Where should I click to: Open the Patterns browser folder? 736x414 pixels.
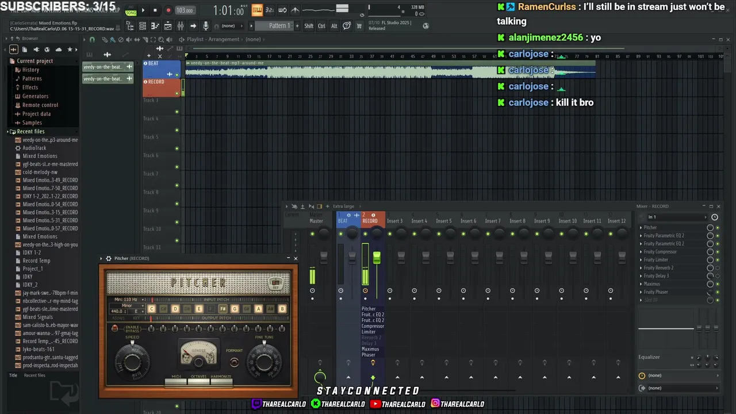point(32,79)
